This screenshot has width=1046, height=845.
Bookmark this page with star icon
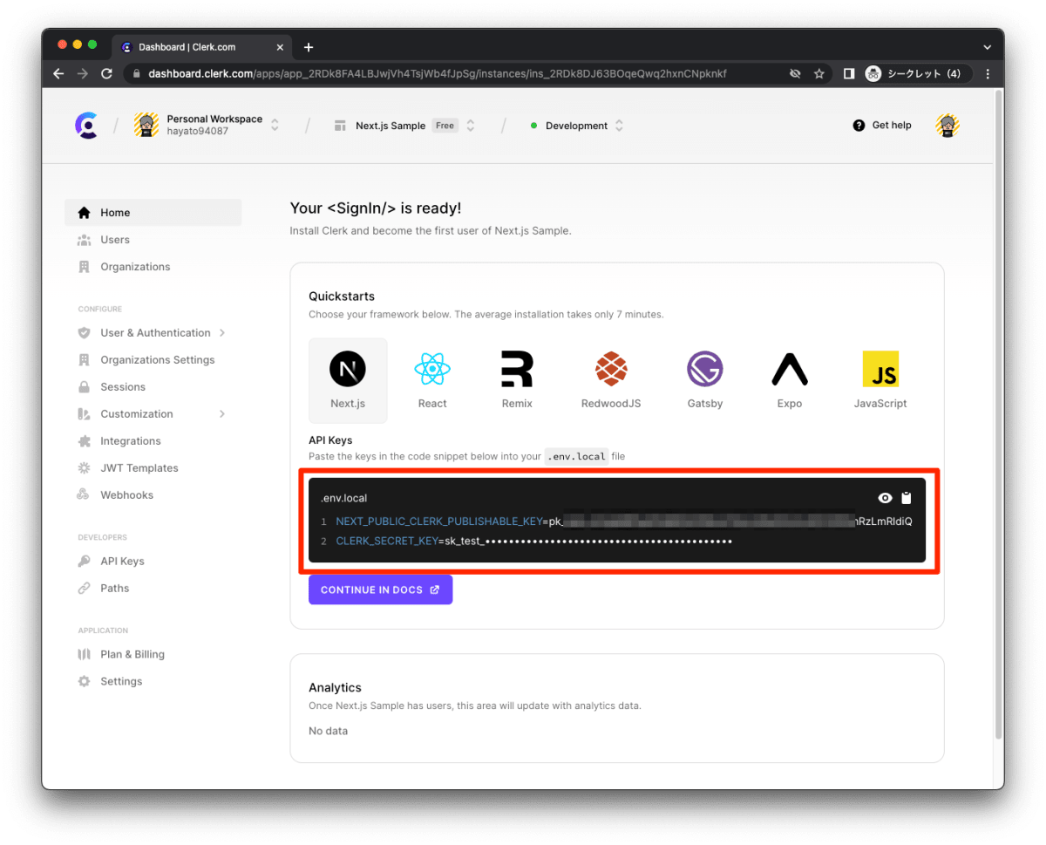click(819, 74)
